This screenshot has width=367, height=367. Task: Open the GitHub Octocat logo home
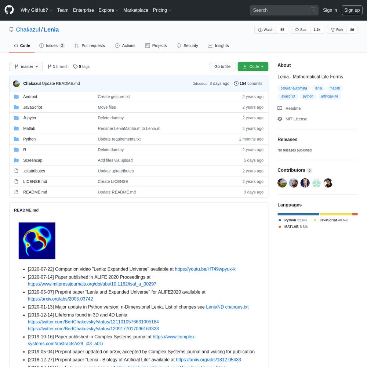pos(9,10)
